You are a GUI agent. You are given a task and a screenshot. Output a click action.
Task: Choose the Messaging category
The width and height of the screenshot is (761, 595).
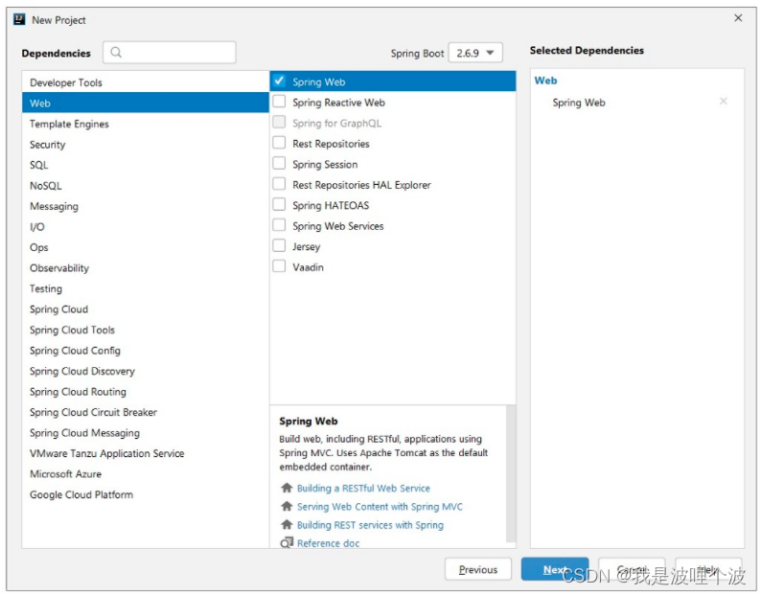coord(145,206)
